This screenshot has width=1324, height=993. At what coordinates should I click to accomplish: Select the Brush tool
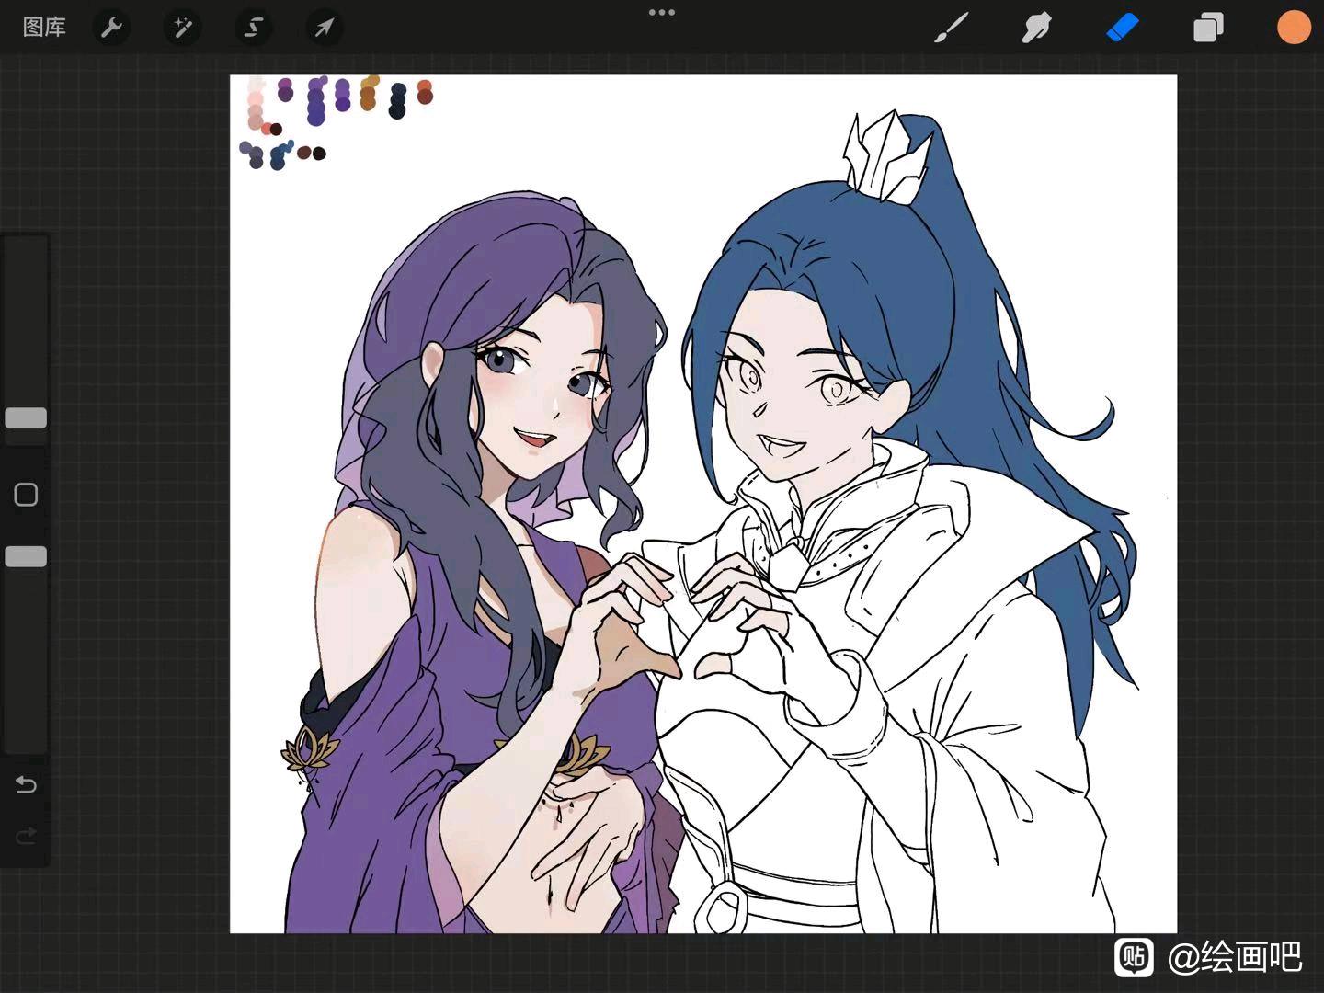coord(951,28)
